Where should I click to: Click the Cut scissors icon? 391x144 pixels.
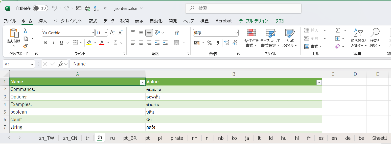point(25,30)
